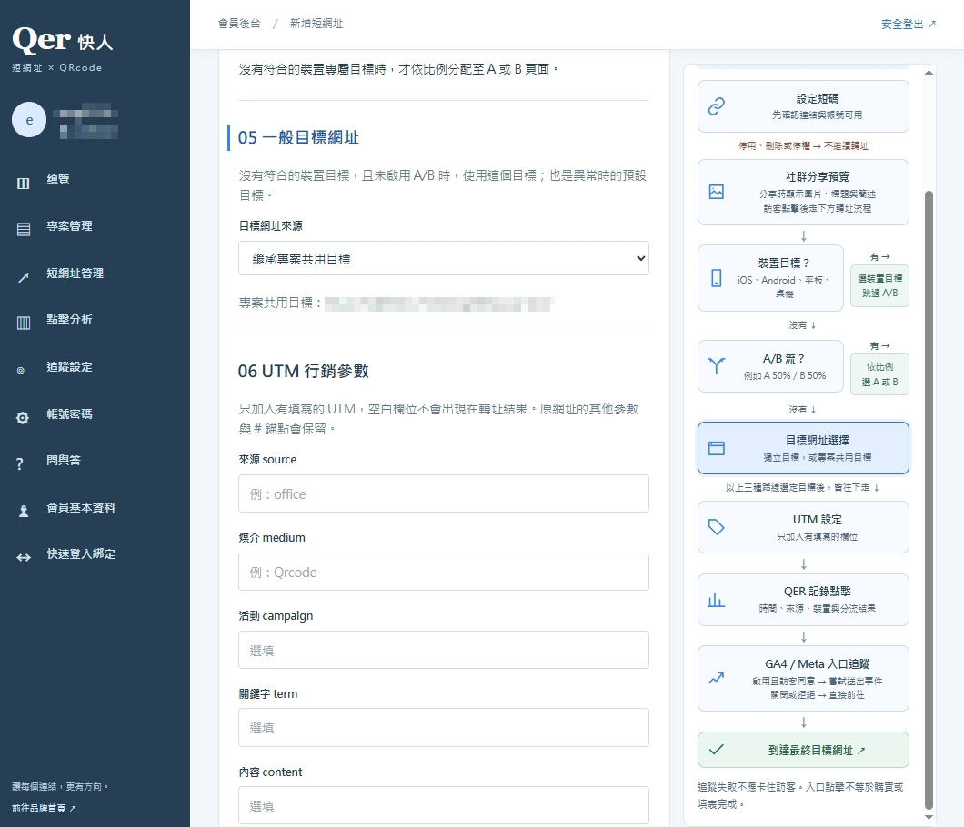Click the 快速登入綁定 double-arrow icon

coord(24,557)
